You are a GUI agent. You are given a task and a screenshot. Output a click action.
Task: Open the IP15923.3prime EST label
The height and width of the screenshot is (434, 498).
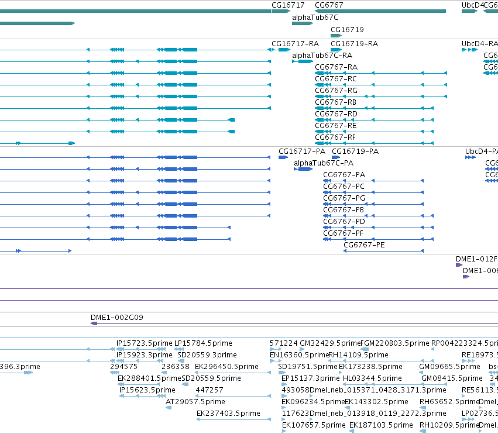[x=144, y=355]
